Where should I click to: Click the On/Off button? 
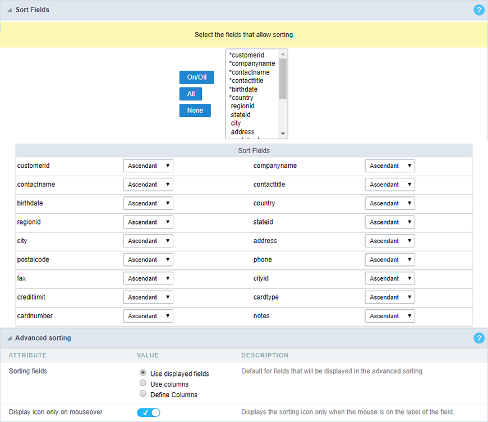196,77
